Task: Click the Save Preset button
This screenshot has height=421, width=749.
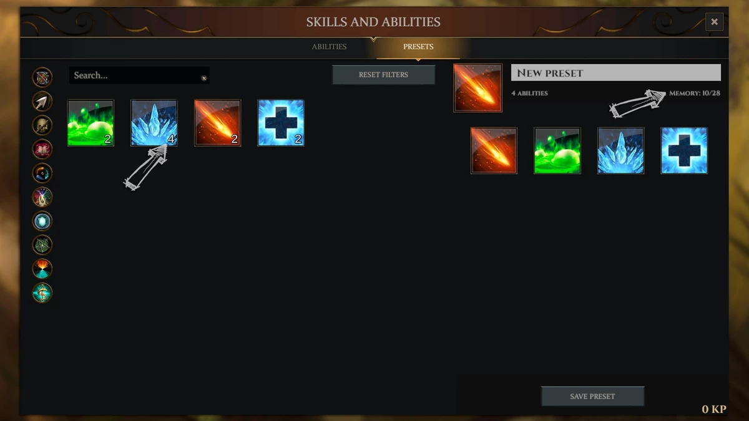Action: (592, 396)
